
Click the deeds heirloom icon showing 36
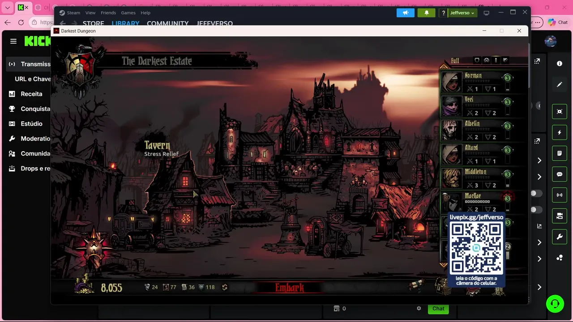(184, 287)
